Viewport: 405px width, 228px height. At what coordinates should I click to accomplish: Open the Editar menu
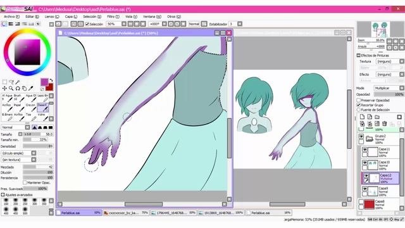32,16
